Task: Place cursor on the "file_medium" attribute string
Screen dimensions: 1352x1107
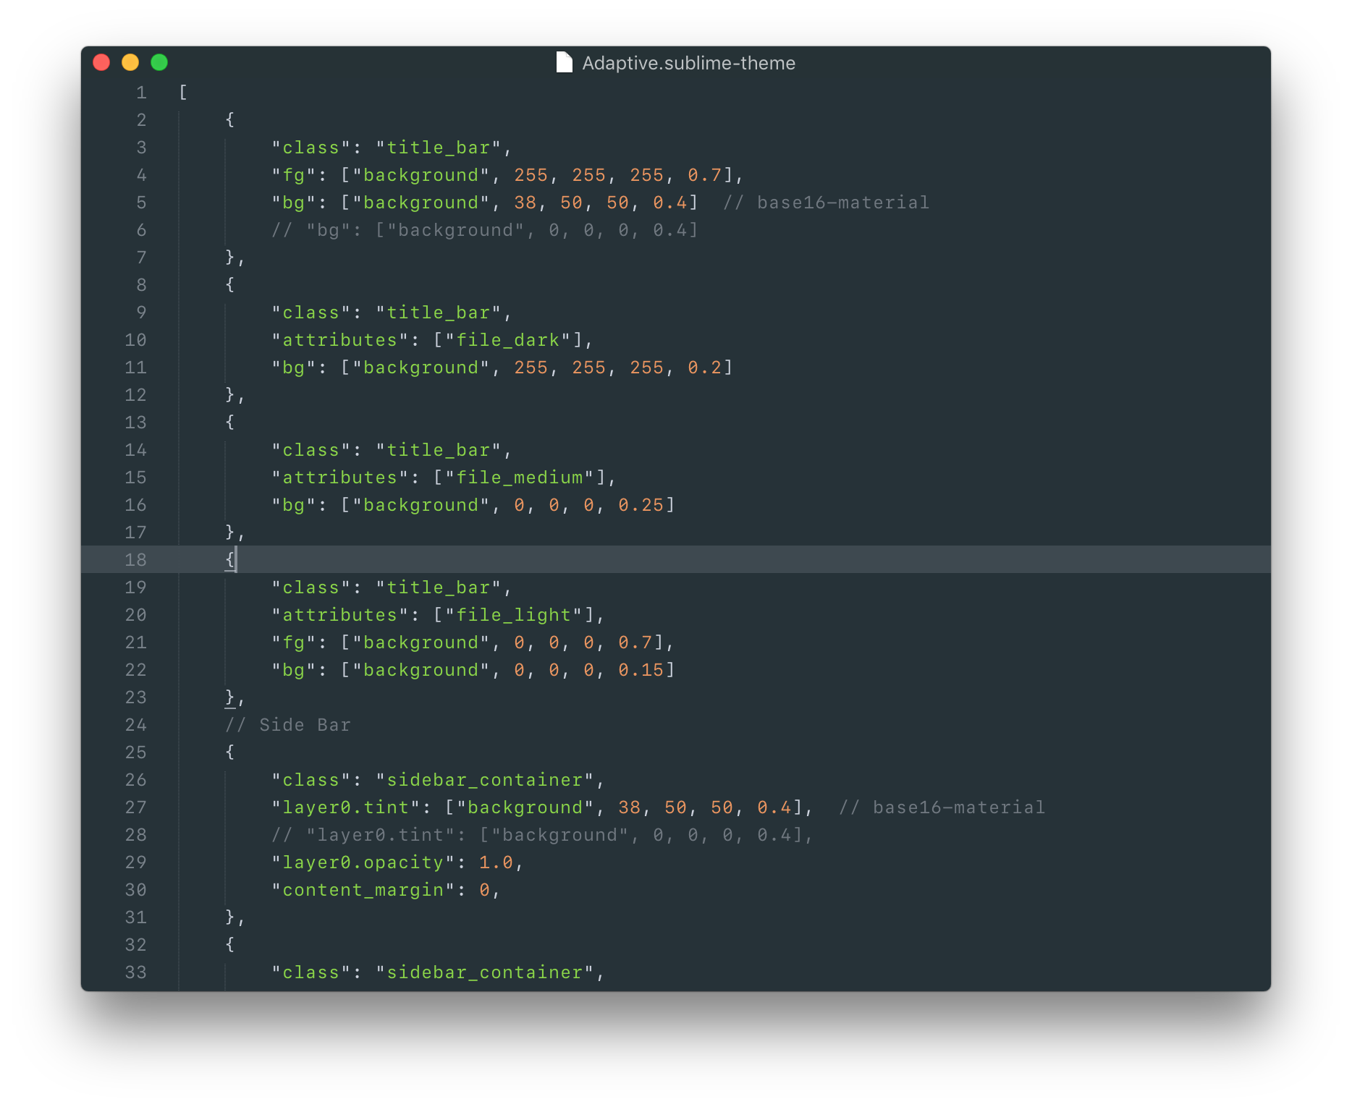Action: (x=520, y=478)
